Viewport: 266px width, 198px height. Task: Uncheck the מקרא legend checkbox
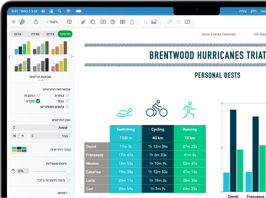pyautogui.click(x=38, y=101)
